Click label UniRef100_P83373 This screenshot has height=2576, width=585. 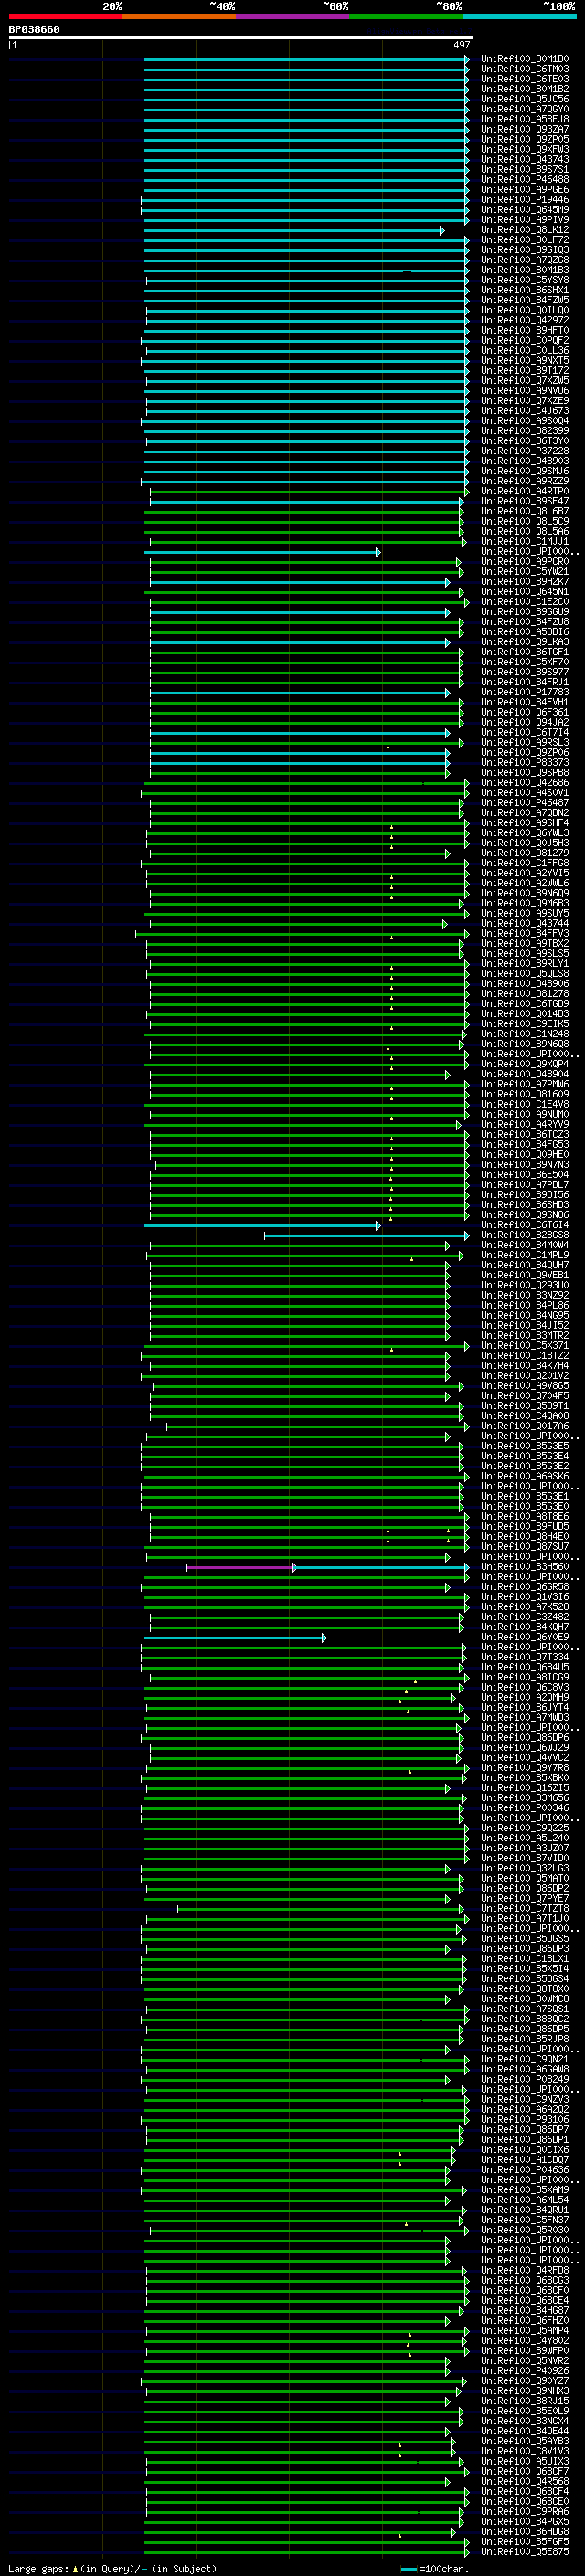(x=524, y=763)
